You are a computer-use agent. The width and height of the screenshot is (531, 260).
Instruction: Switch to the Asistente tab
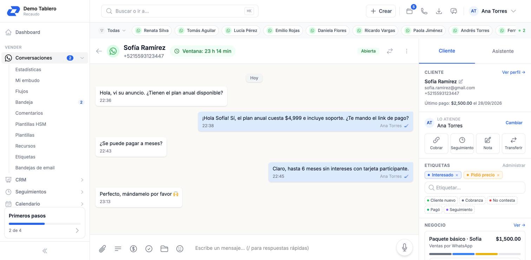click(x=503, y=51)
